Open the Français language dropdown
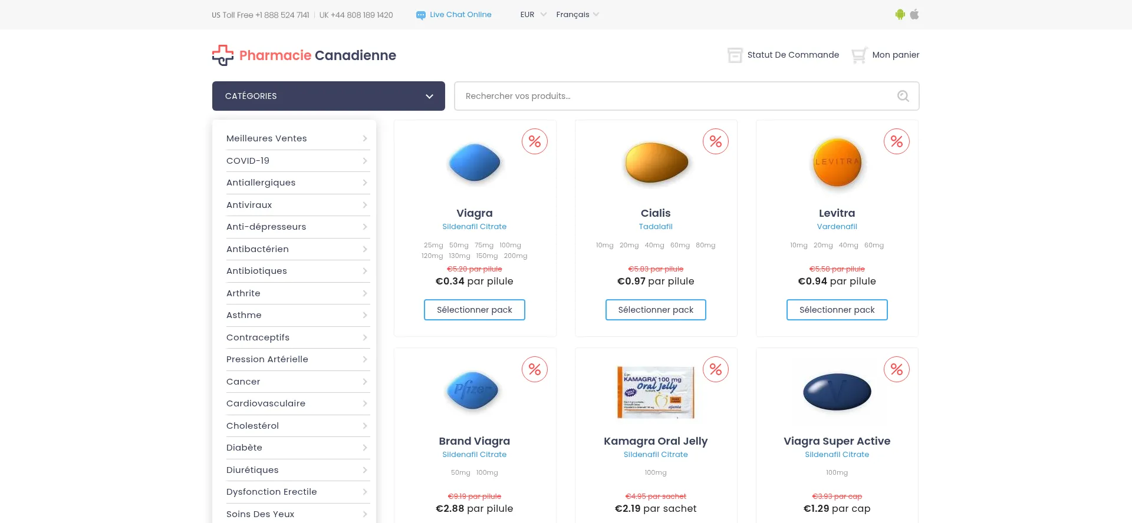Screen dimensions: 1132x523 pyautogui.click(x=577, y=15)
